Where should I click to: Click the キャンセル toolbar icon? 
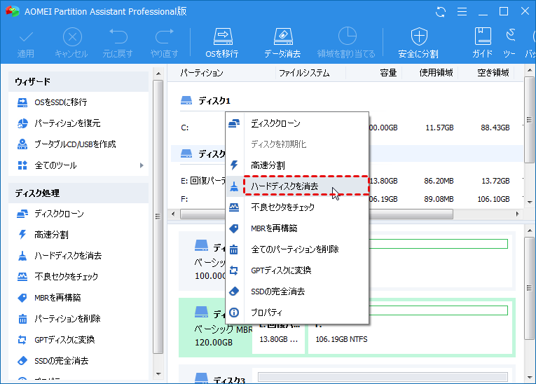(x=72, y=36)
